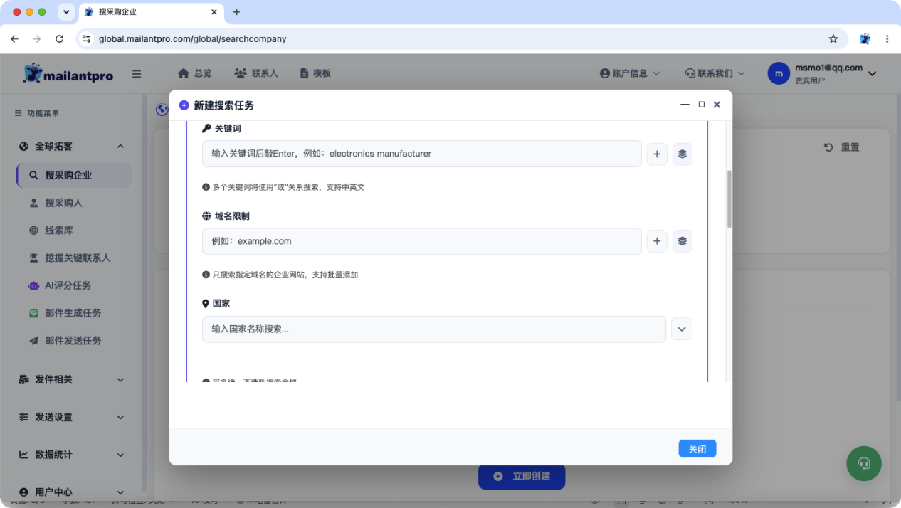Click the mailantpro logo
The width and height of the screenshot is (901, 508).
pos(68,73)
